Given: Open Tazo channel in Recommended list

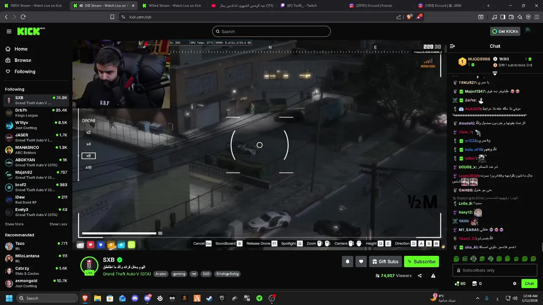Looking at the screenshot, I should point(36,246).
